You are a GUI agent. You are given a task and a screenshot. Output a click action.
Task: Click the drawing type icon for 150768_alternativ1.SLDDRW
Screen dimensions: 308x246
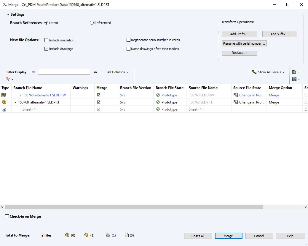point(4,95)
